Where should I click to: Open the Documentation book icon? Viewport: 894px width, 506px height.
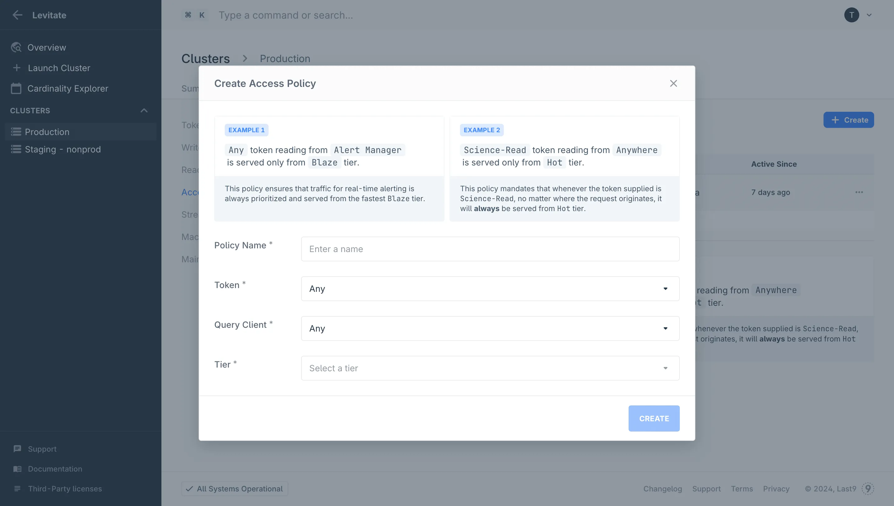(x=17, y=468)
